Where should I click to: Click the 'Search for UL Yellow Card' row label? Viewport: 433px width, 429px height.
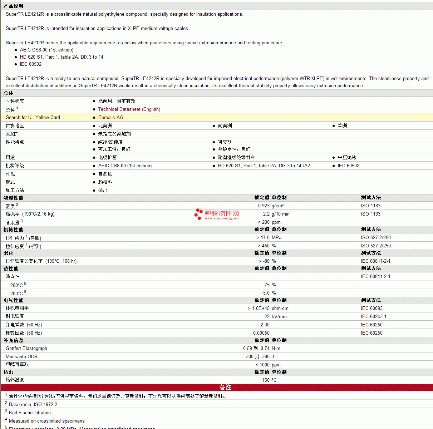point(33,118)
